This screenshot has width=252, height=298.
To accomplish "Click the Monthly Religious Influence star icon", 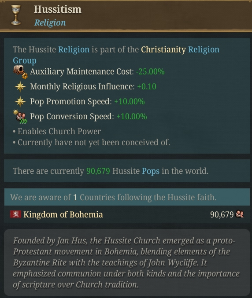I will [x=20, y=87].
